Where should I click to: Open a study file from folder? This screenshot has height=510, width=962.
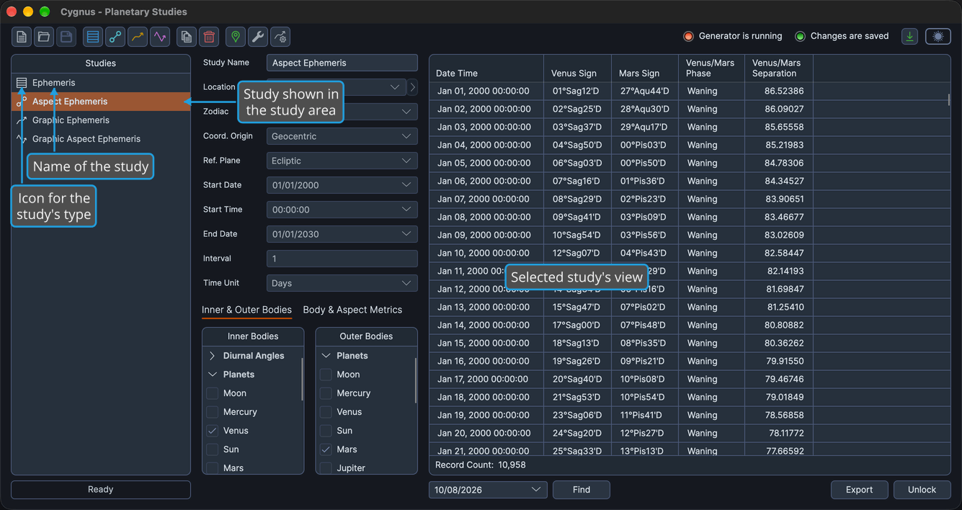[44, 37]
